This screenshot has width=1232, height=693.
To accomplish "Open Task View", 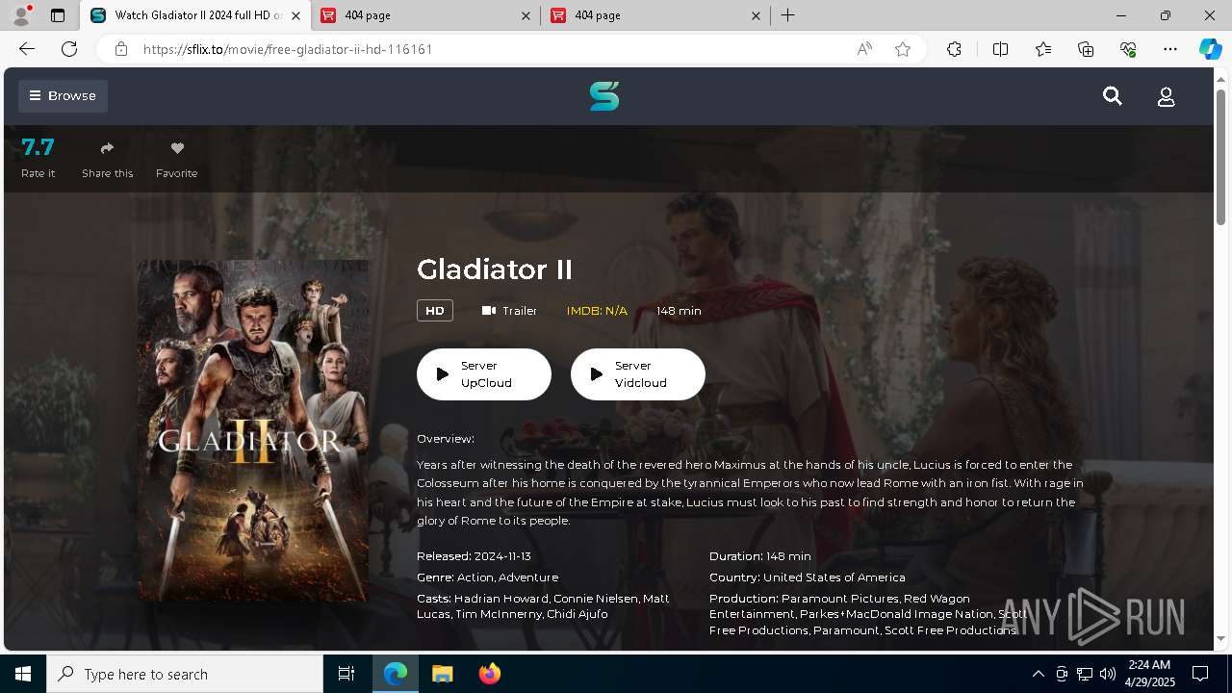I will [346, 674].
